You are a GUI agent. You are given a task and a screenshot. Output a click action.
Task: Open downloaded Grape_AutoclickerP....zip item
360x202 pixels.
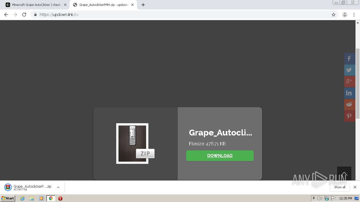point(28,187)
